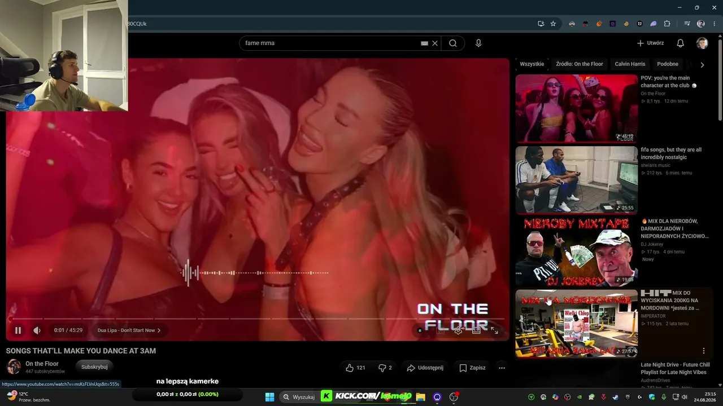Open the POV main character club thumbnail
Screen dimensions: 723x406
[577, 108]
